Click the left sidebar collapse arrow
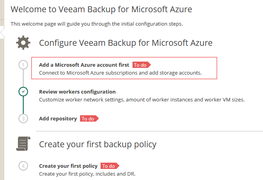 (2, 33)
